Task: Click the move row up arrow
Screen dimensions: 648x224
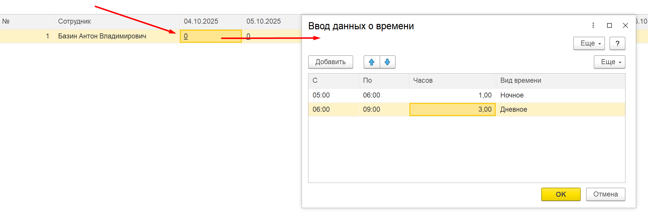Action: point(372,62)
